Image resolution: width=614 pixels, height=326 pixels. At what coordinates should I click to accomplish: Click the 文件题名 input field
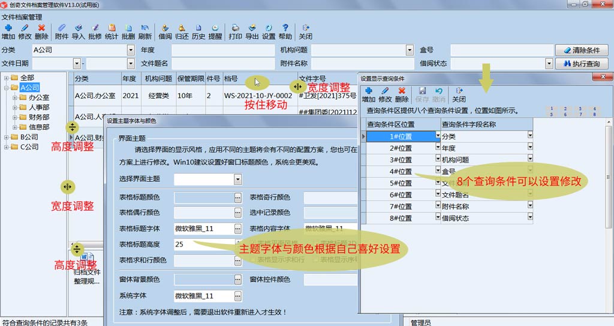(223, 63)
